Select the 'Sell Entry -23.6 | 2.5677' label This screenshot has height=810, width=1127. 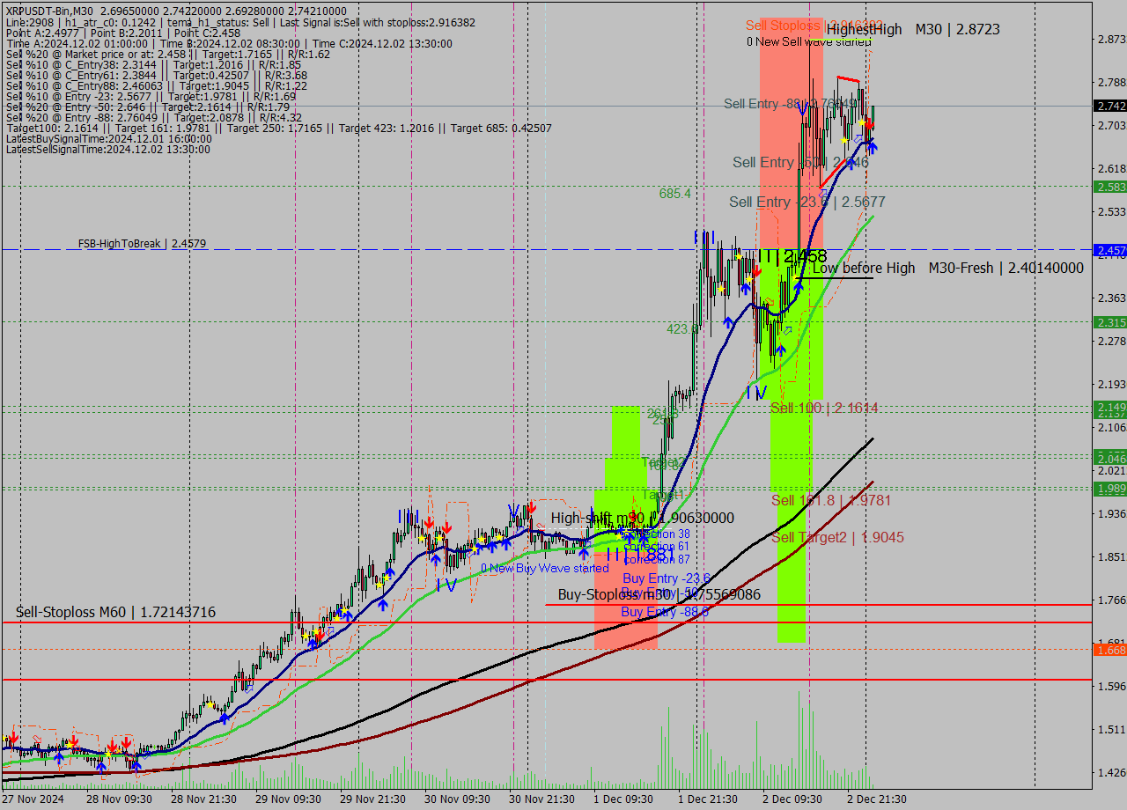(807, 202)
